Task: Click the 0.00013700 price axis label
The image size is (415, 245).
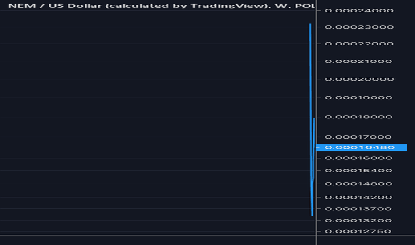Action: [358, 208]
